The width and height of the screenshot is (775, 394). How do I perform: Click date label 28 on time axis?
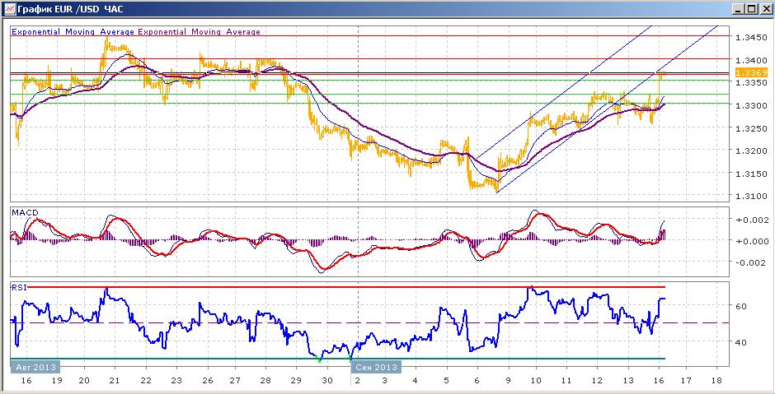tap(265, 381)
